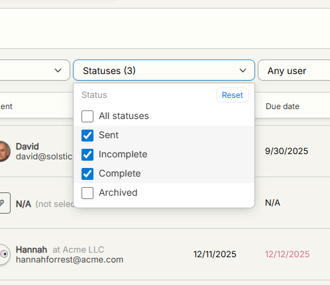This screenshot has height=285, width=330.
Task: Click David's profile photo avatar
Action: (x=5, y=151)
